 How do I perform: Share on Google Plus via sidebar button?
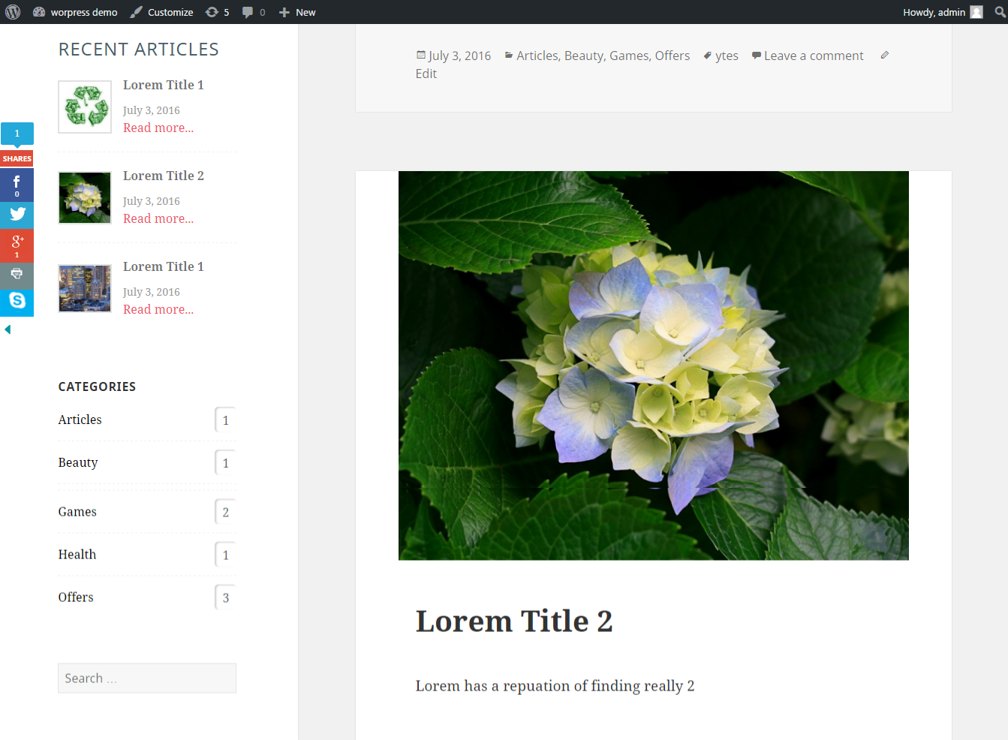(x=17, y=245)
